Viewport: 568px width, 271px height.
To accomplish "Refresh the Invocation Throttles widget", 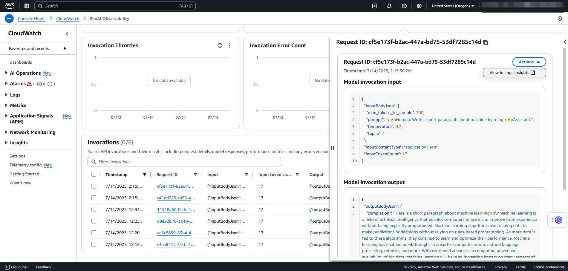I will click(220, 45).
